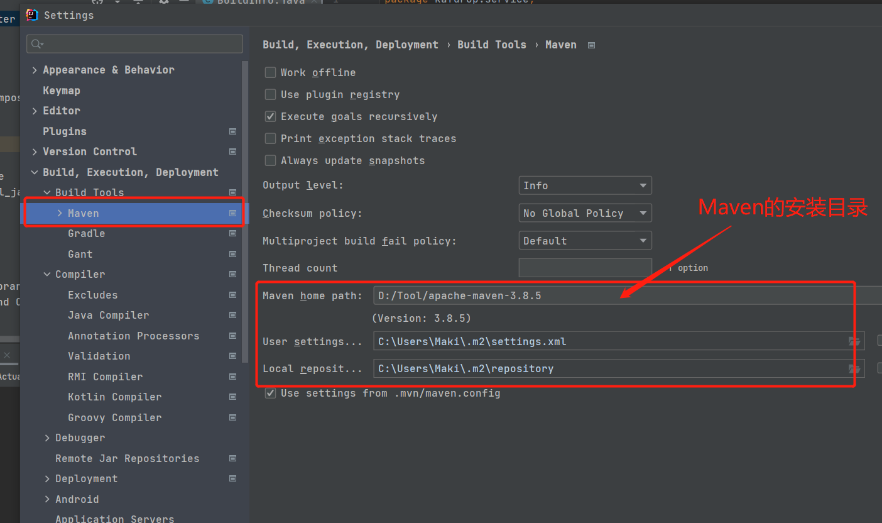Open Annotation Processors settings
This screenshot has height=523, width=882.
[134, 336]
